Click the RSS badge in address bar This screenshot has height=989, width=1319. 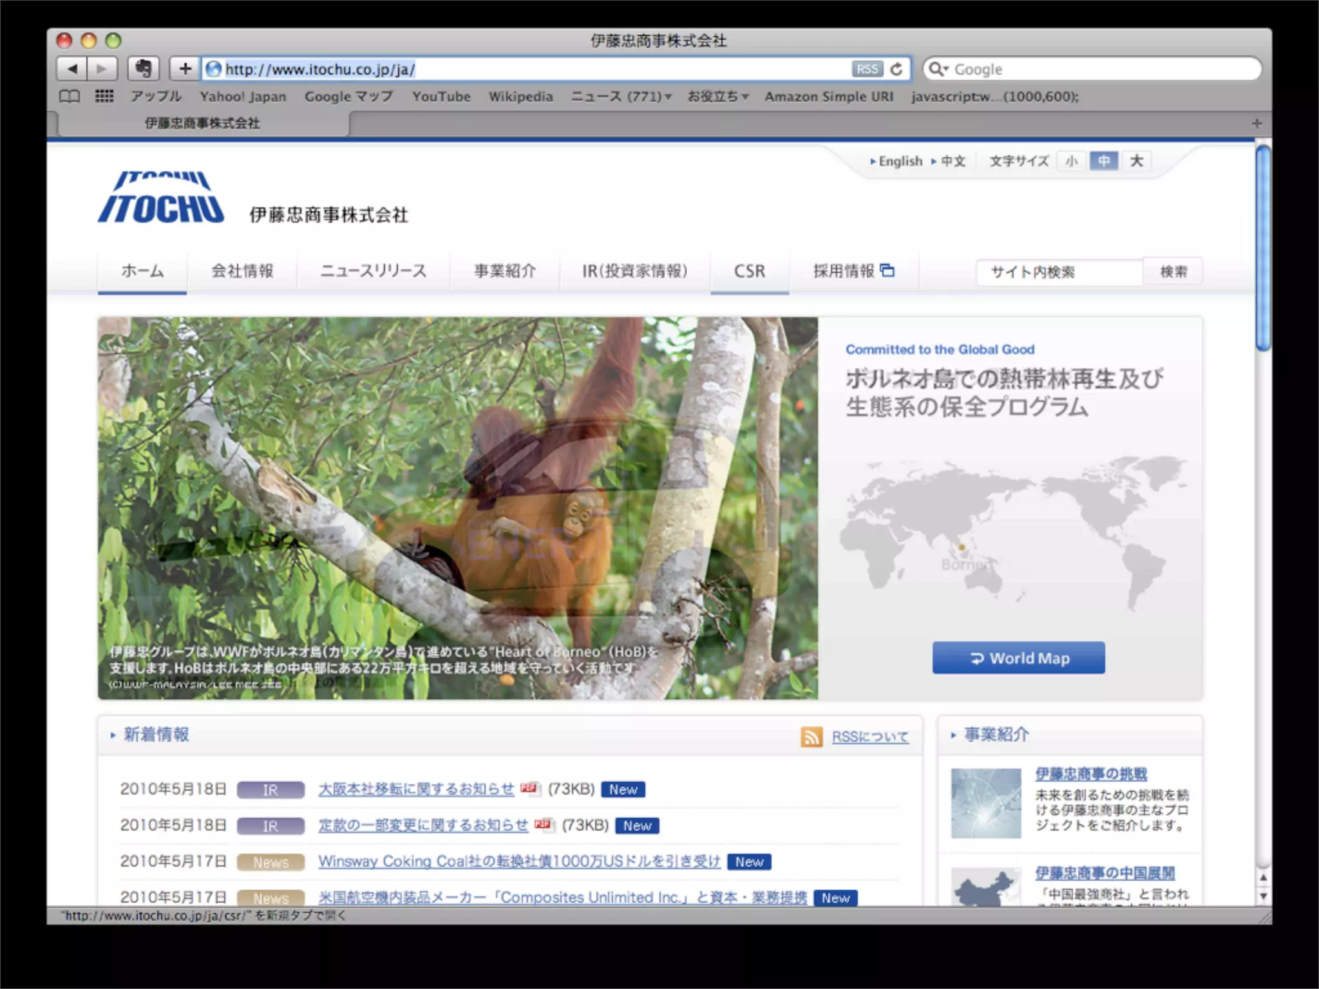point(867,69)
